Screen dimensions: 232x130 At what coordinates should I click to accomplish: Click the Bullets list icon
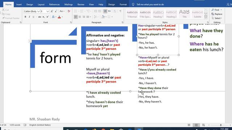click(x=76, y=11)
